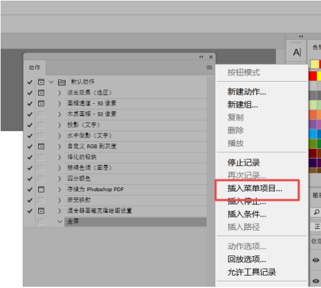Enable dialog box toggle for 木质画框 - 50 像素

[x=41, y=114]
